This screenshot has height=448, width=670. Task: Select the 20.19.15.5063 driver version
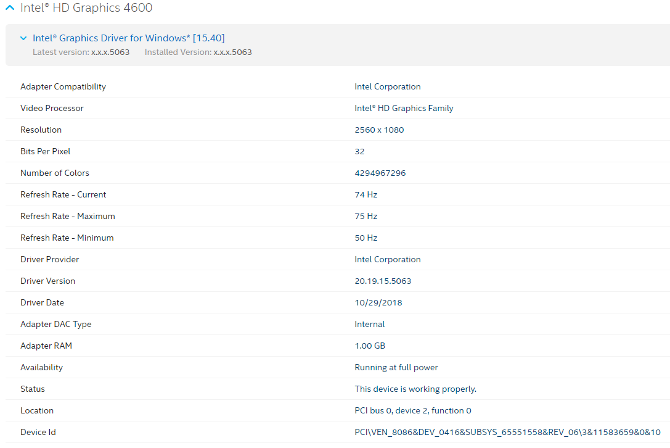[383, 281]
